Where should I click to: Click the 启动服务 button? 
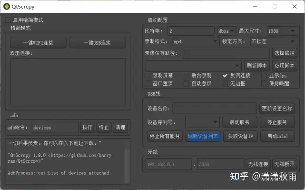point(240,122)
